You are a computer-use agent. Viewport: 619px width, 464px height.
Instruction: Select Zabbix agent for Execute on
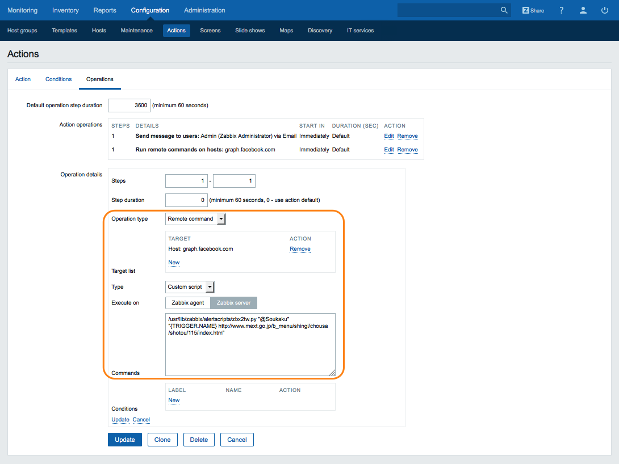point(187,303)
